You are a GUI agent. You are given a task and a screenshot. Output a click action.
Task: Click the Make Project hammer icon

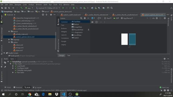(21, 8)
